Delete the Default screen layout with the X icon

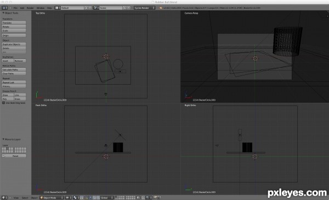tap(90, 8)
